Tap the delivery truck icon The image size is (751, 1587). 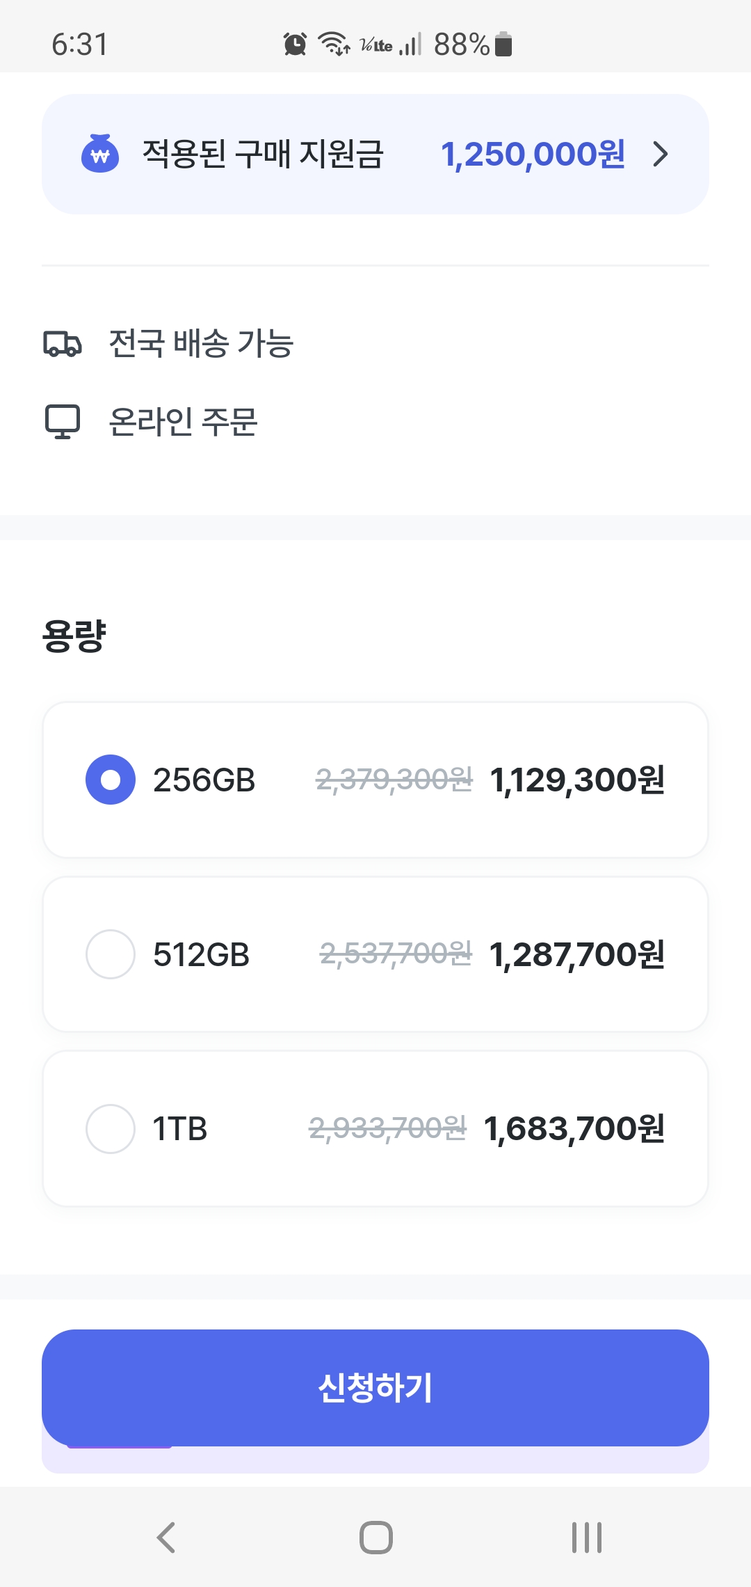[x=63, y=344]
